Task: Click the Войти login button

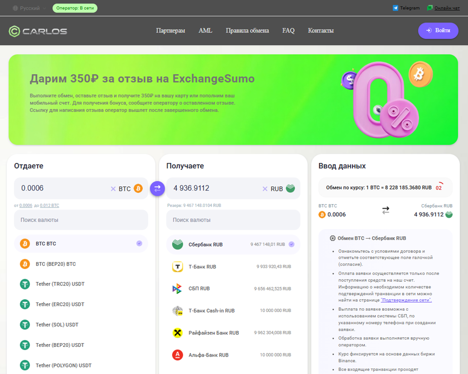Action: (438, 31)
